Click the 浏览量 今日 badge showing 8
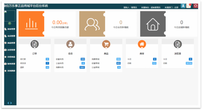 pos(190,59)
